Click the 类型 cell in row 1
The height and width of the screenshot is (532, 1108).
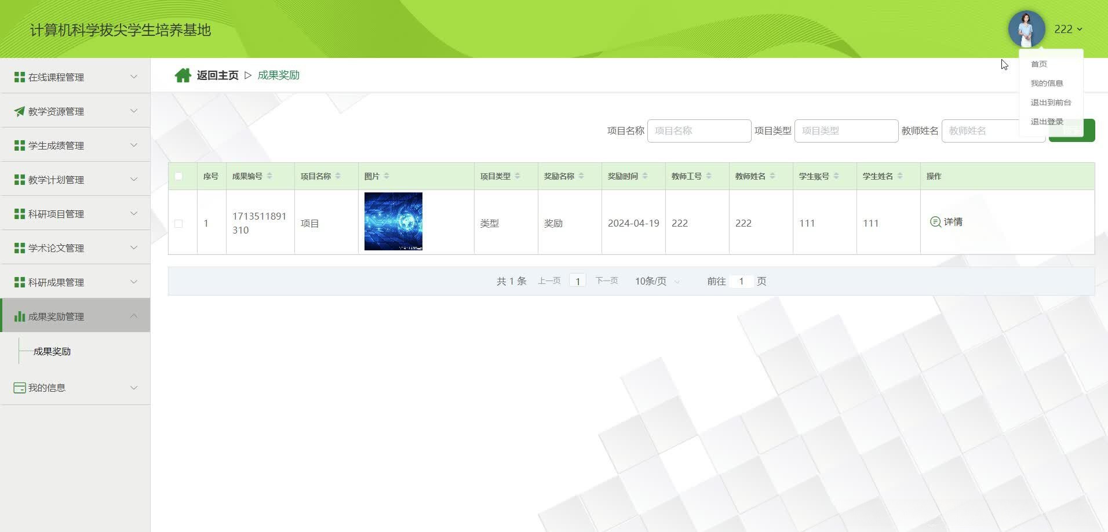pos(490,223)
